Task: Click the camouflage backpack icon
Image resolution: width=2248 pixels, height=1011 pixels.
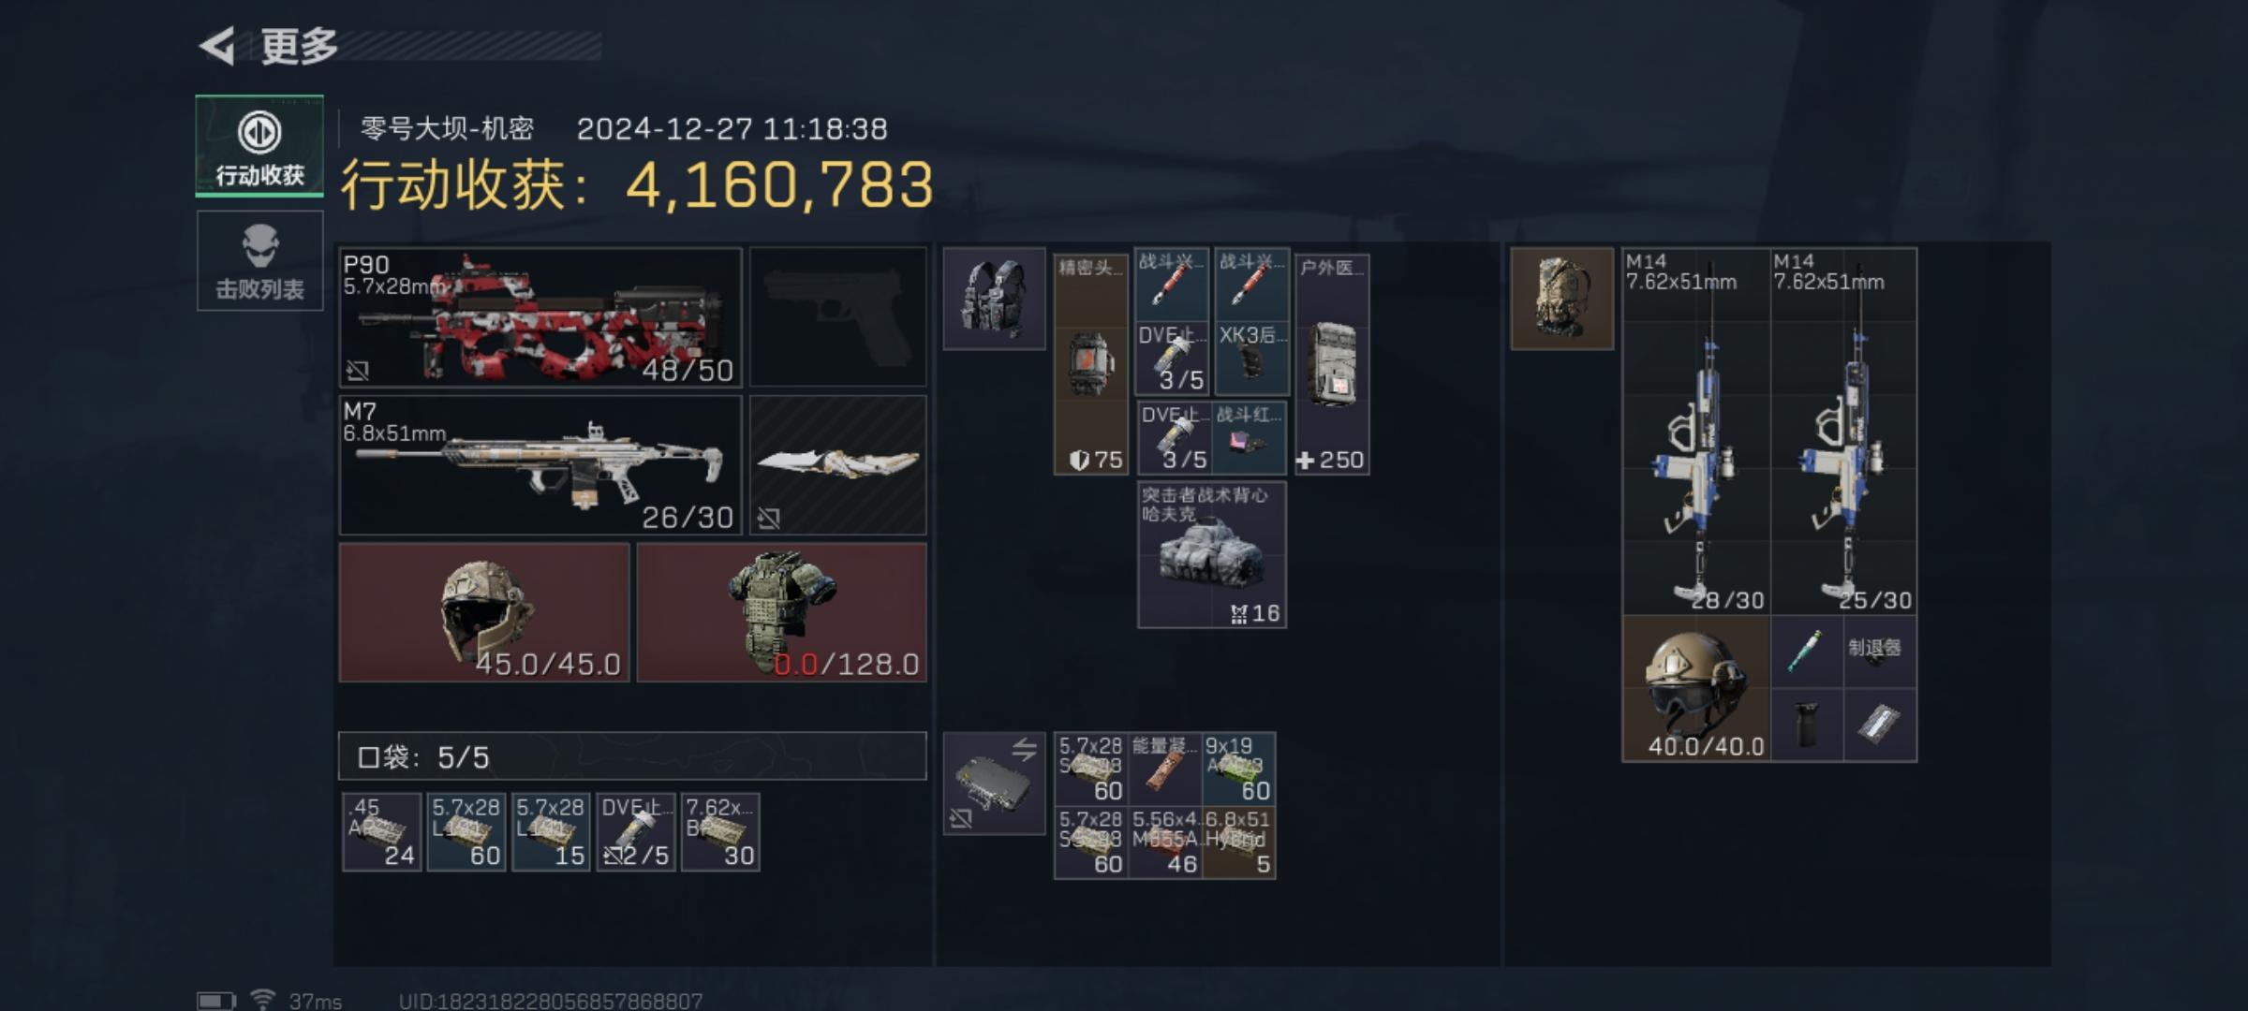Action: coord(1562,298)
